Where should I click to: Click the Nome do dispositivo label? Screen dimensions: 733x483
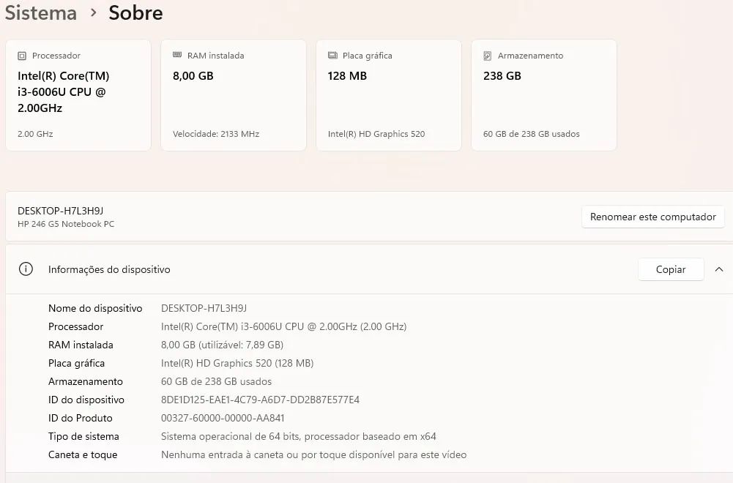point(95,308)
